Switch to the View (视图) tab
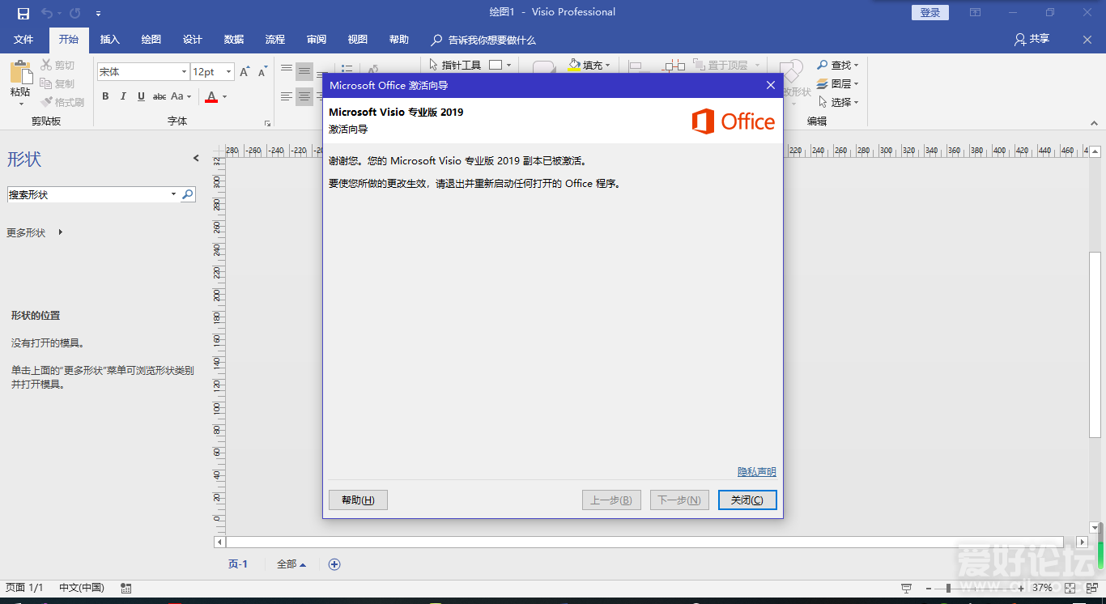The height and width of the screenshot is (604, 1106). click(x=357, y=40)
